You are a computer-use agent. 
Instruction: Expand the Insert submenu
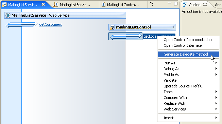[188, 118]
